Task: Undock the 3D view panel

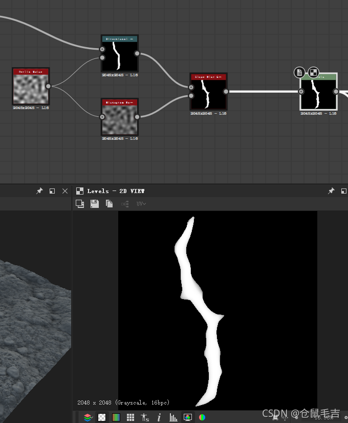Action: point(52,191)
